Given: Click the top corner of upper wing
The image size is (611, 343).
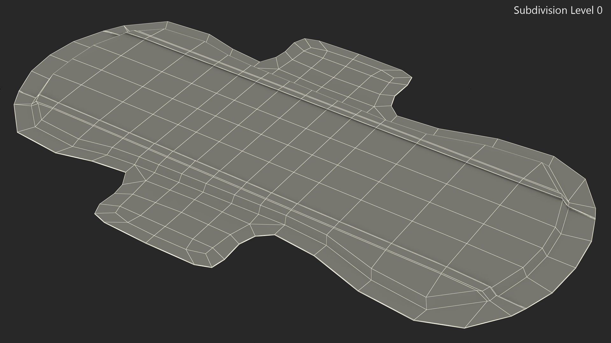Looking at the screenshot, I should point(305,39).
